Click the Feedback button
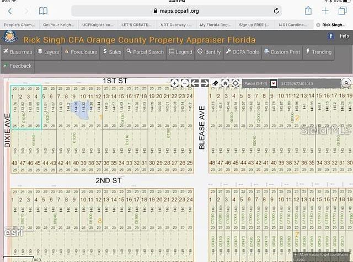 pos(18,66)
